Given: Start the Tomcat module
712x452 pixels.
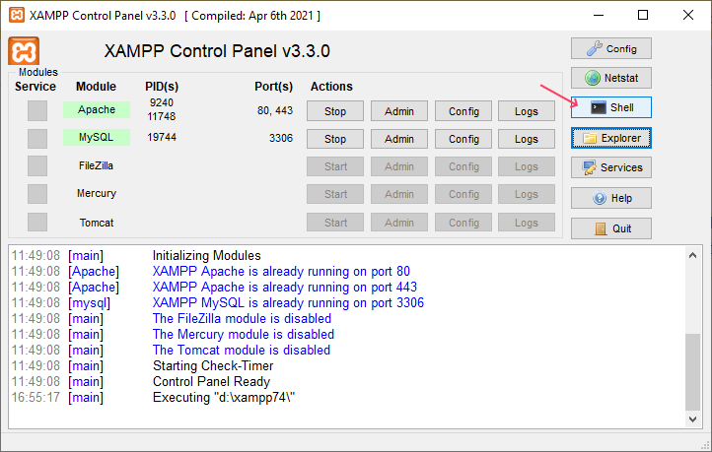Looking at the screenshot, I should point(335,223).
